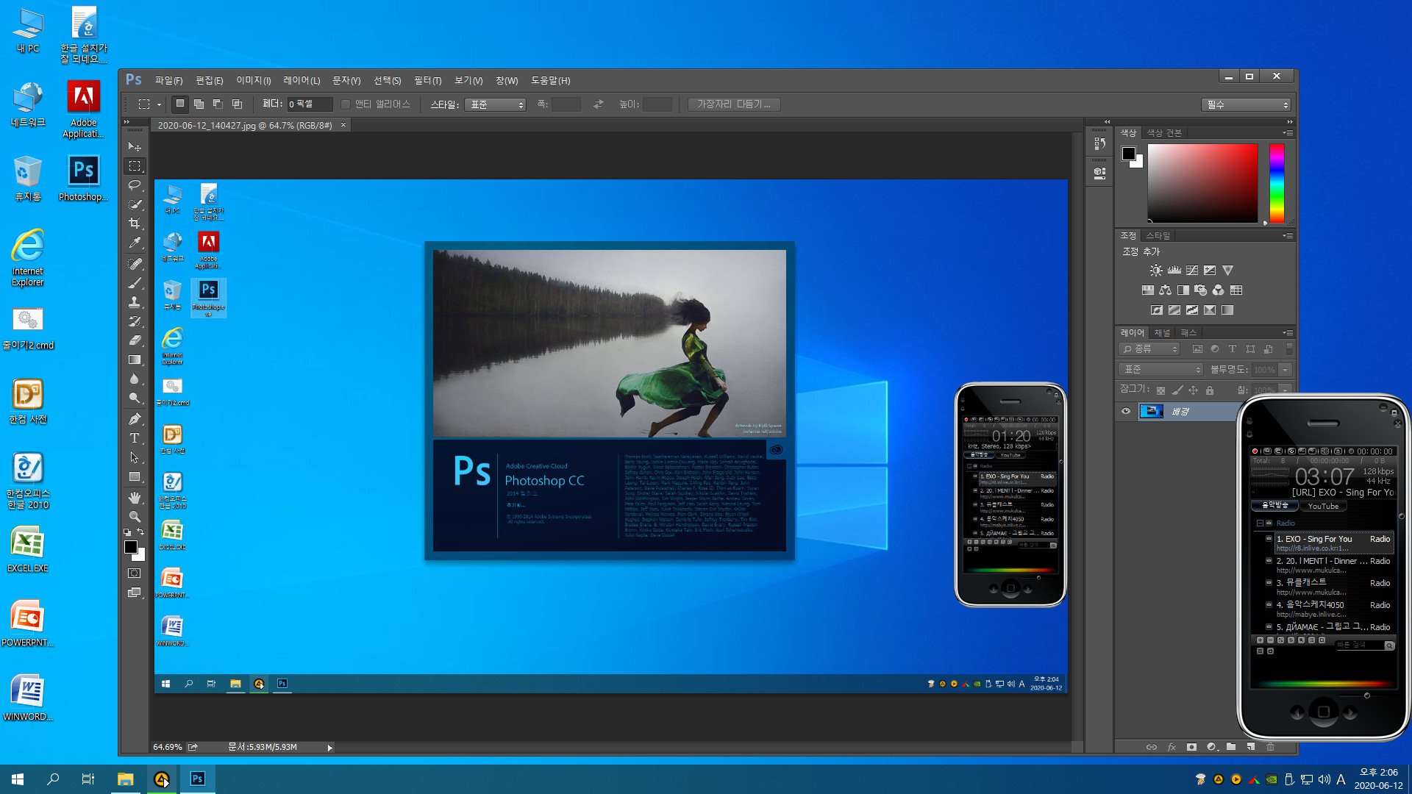Select the Rectangle shape tool
The height and width of the screenshot is (794, 1412).
tap(135, 476)
